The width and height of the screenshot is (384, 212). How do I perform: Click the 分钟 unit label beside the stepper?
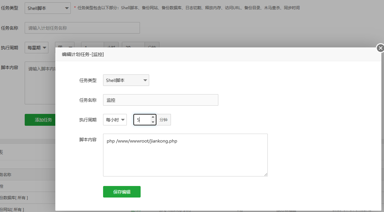pos(163,120)
